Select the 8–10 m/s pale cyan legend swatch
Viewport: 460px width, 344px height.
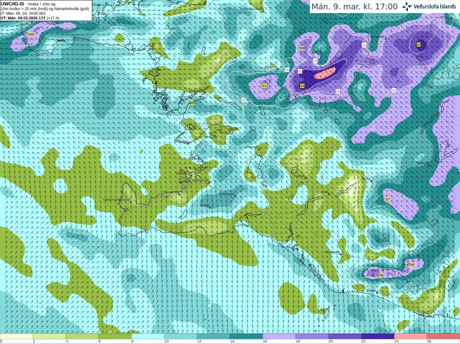(148, 336)
